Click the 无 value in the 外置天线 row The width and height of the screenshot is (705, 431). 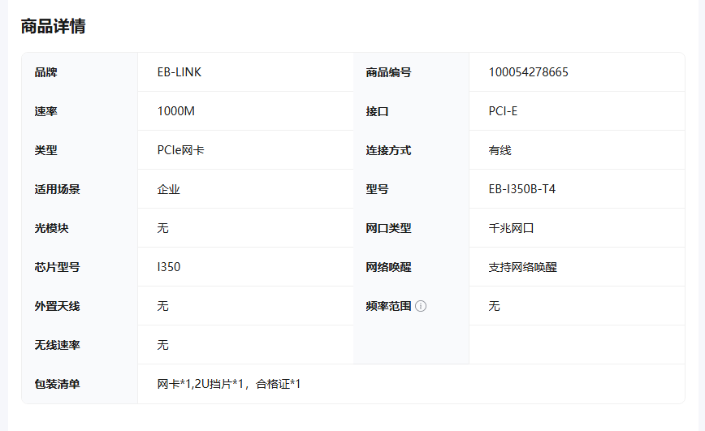pyautogui.click(x=162, y=306)
